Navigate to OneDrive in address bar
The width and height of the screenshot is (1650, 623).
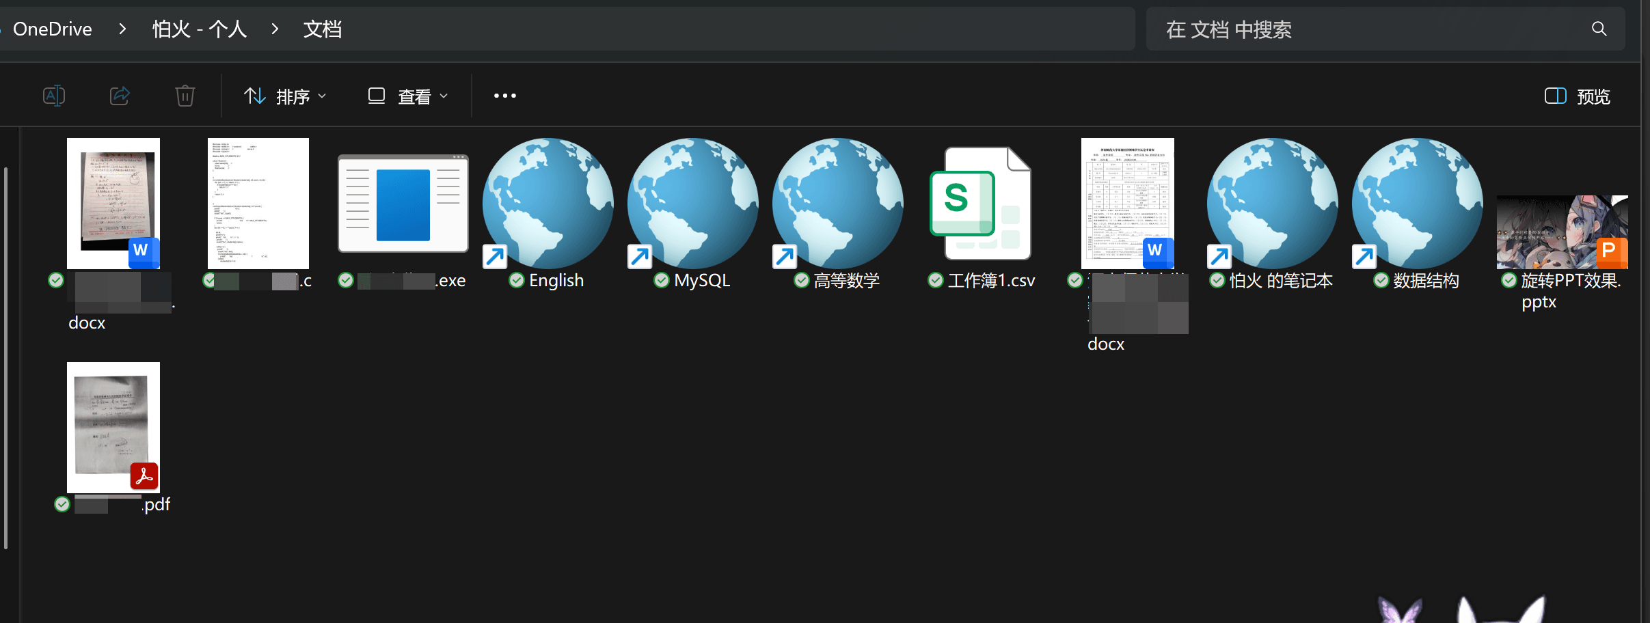[52, 29]
